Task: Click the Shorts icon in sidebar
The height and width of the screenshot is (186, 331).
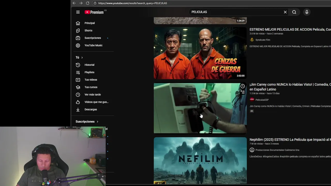Action: tap(78, 30)
